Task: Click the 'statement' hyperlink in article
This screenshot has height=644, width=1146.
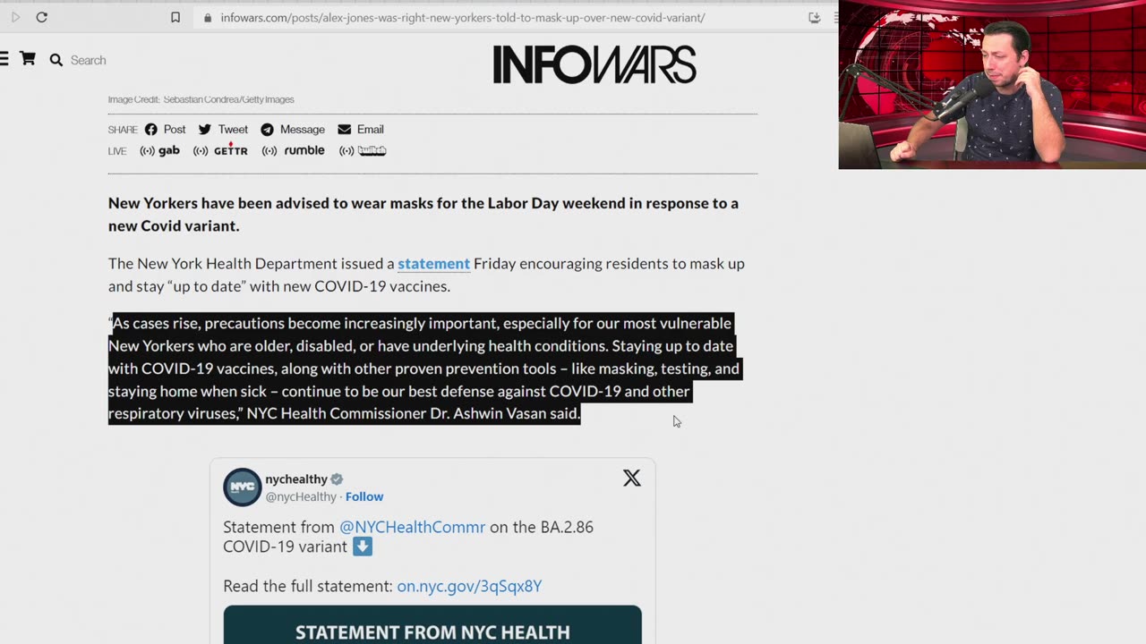Action: click(x=433, y=264)
